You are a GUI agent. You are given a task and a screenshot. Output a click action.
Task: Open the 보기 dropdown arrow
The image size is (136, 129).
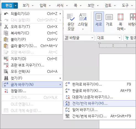click(33, 6)
